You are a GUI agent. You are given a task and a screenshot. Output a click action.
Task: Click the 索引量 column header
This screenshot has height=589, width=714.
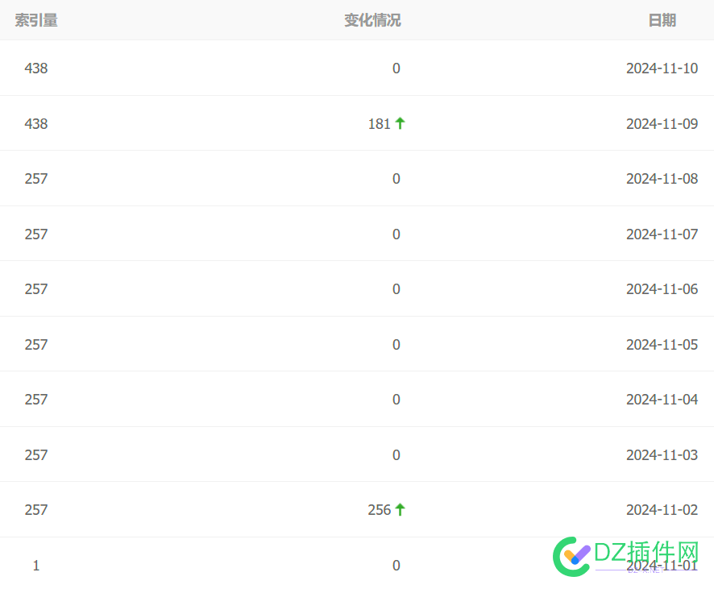tap(36, 20)
